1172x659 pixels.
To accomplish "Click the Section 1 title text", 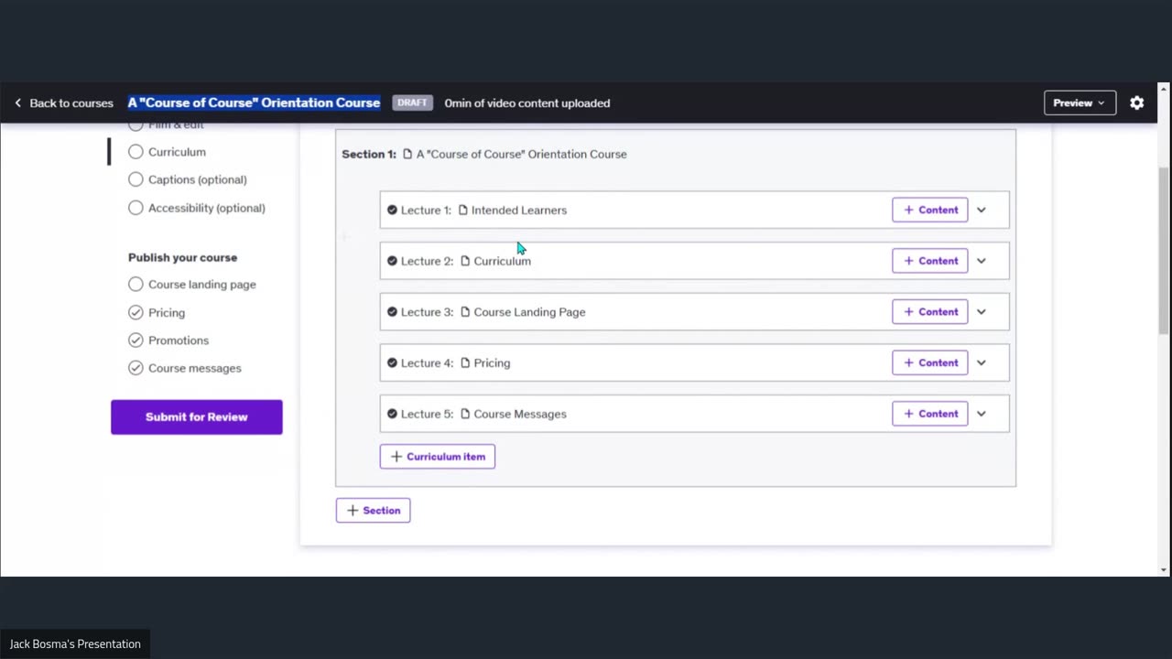I will (522, 154).
